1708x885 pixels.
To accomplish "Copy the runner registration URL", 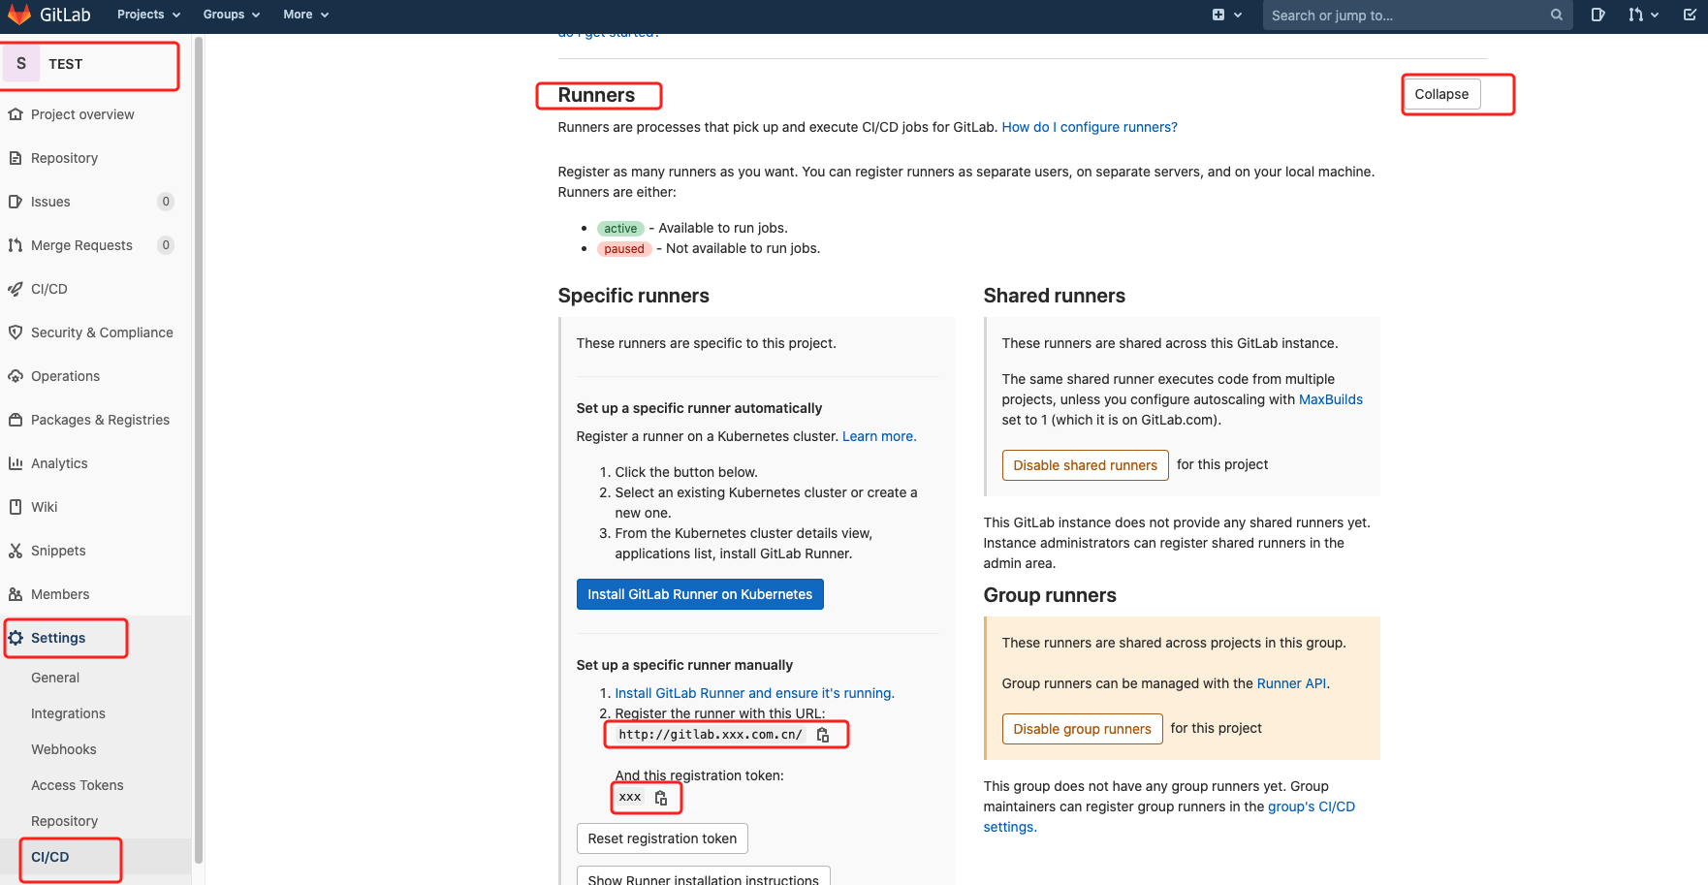I will pyautogui.click(x=823, y=735).
